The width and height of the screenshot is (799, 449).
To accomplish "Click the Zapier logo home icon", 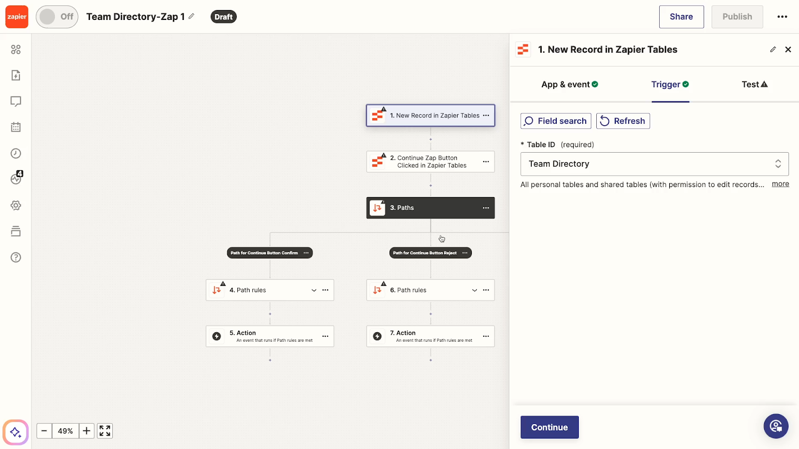I will tap(16, 17).
